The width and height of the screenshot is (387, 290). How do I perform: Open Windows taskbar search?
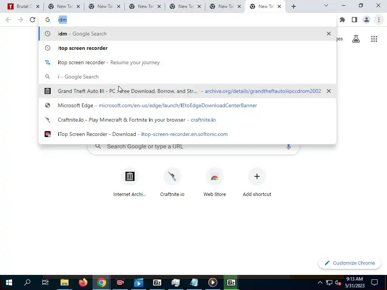[27, 282]
